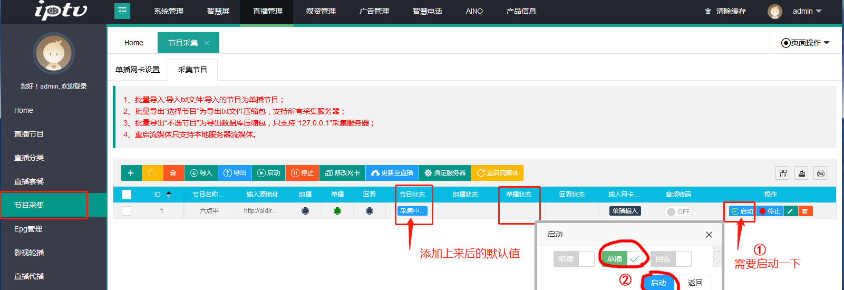Collapse the sidebar with the menu icon
This screenshot has width=844, height=290.
pos(122,11)
